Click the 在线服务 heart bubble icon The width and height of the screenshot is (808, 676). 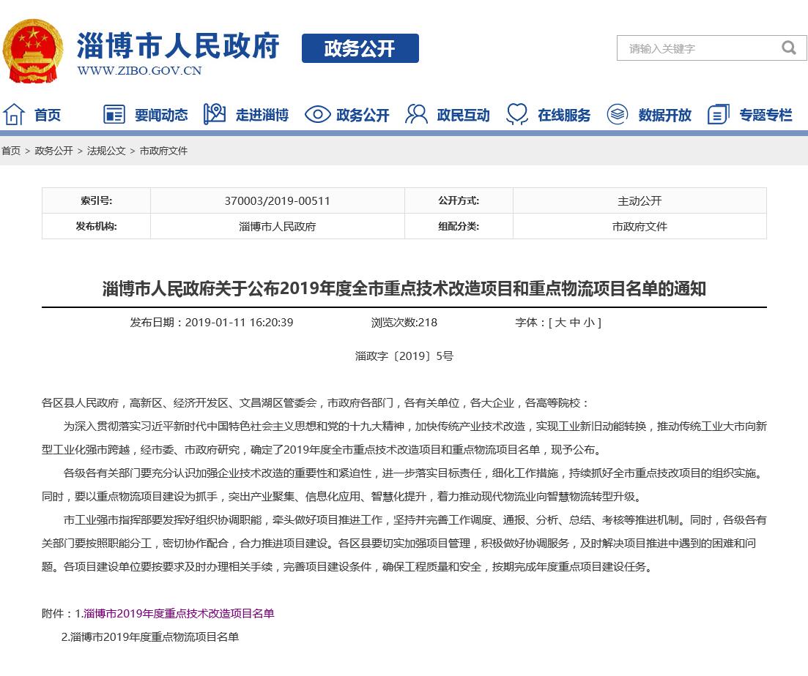click(518, 114)
